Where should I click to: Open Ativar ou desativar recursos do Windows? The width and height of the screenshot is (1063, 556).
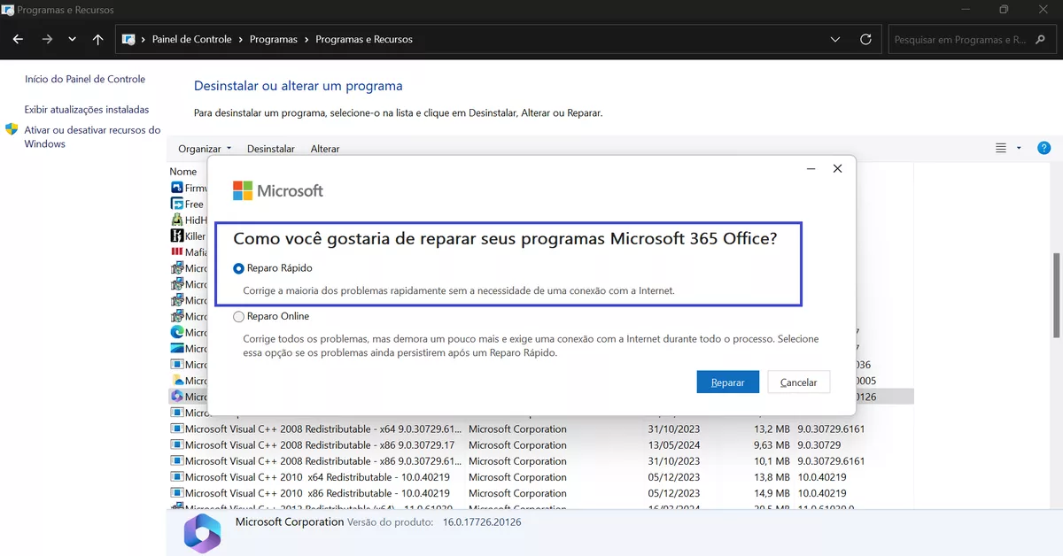(x=92, y=137)
